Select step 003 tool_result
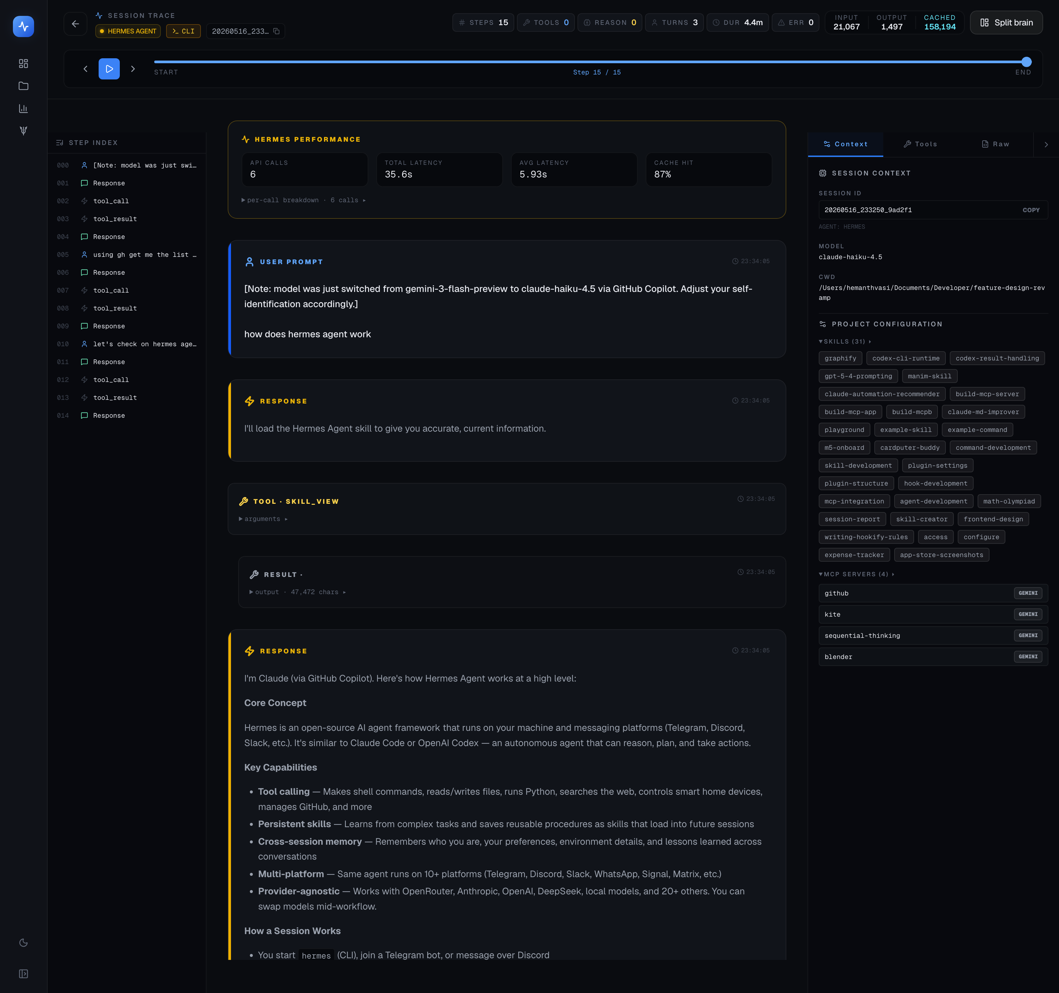The width and height of the screenshot is (1059, 993). (x=127, y=219)
